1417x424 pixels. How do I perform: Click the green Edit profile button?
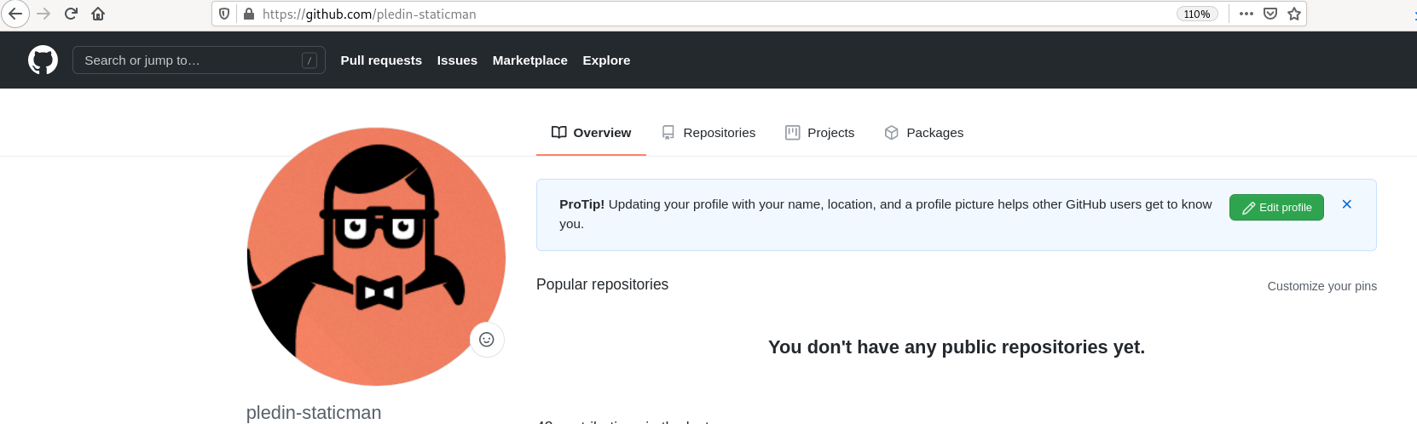[x=1276, y=208]
